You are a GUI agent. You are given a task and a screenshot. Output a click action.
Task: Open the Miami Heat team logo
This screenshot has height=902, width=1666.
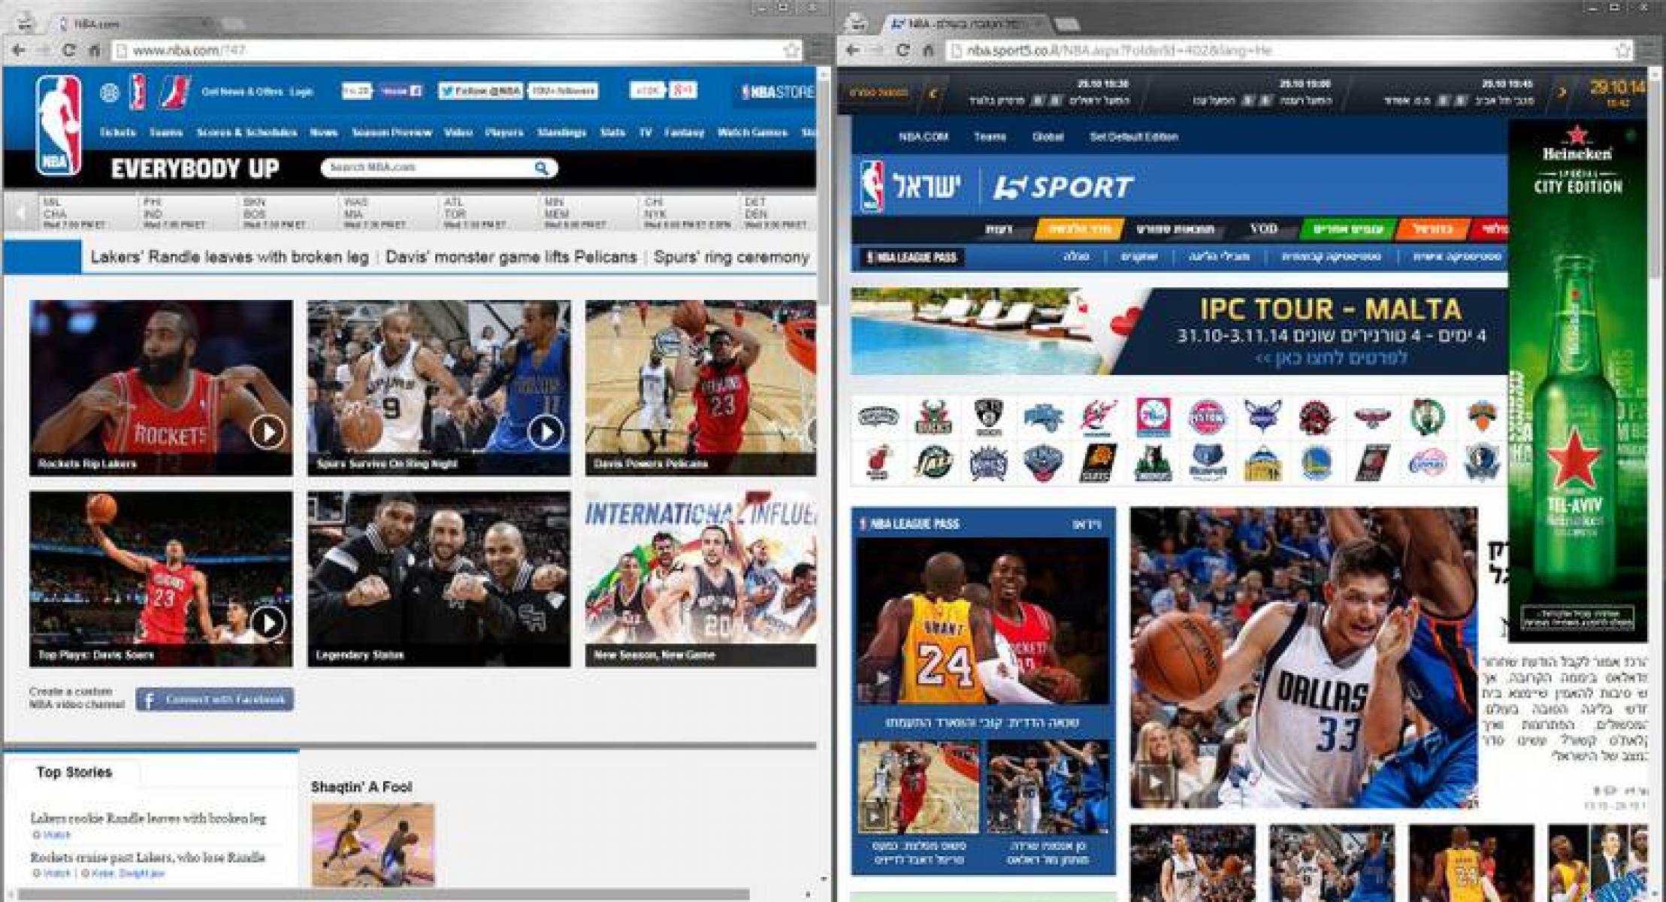pyautogui.click(x=878, y=462)
